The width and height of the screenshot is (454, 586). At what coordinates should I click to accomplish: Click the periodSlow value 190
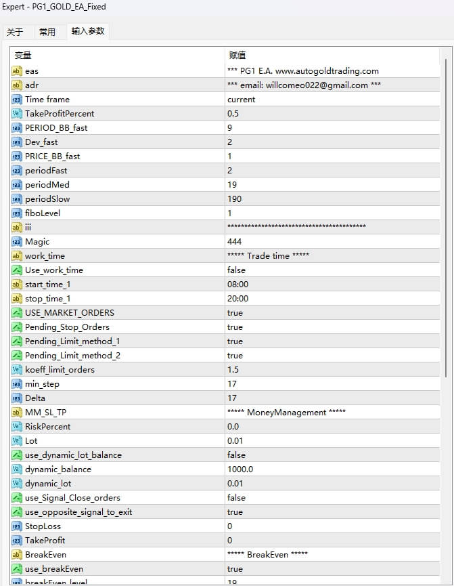[235, 198]
